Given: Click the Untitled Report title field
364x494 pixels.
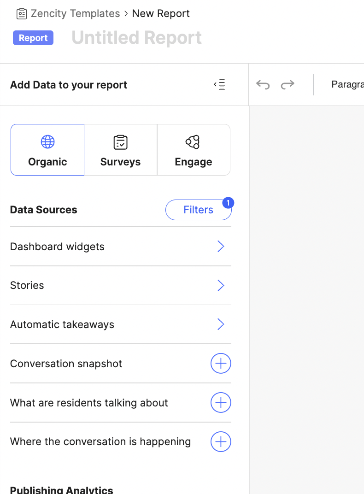Looking at the screenshot, I should (136, 38).
